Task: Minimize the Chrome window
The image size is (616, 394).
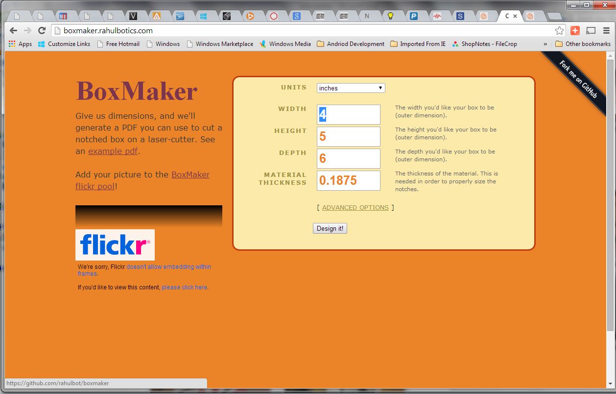Action: (x=573, y=4)
